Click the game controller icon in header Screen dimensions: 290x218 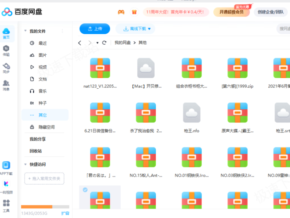pyautogui.click(x=121, y=12)
